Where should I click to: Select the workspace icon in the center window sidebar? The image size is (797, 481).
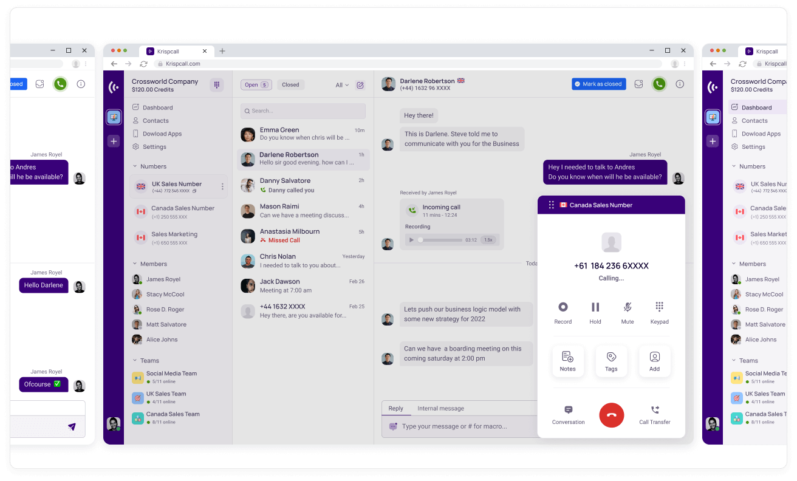click(114, 117)
